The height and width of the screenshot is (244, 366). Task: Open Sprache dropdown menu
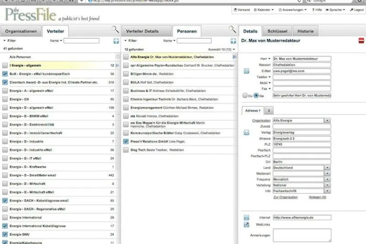pyautogui.click(x=335, y=10)
